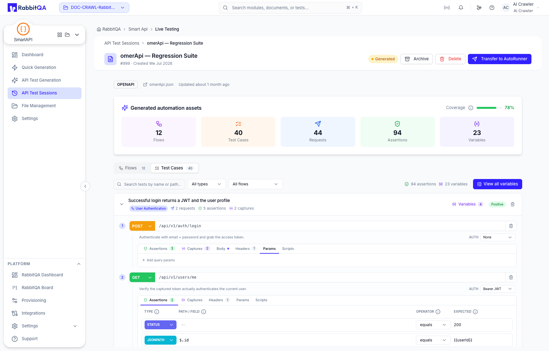Image resolution: width=549 pixels, height=351 pixels.
Task: Open the omerApi.json external link icon
Action: (x=145, y=85)
